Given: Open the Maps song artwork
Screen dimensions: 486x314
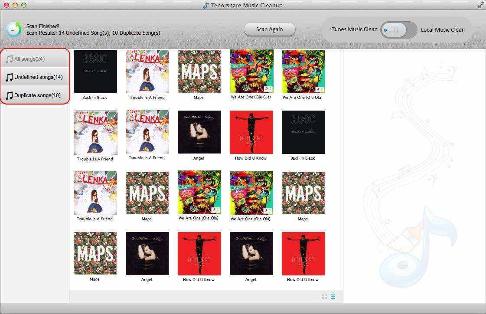Looking at the screenshot, I should (x=199, y=71).
